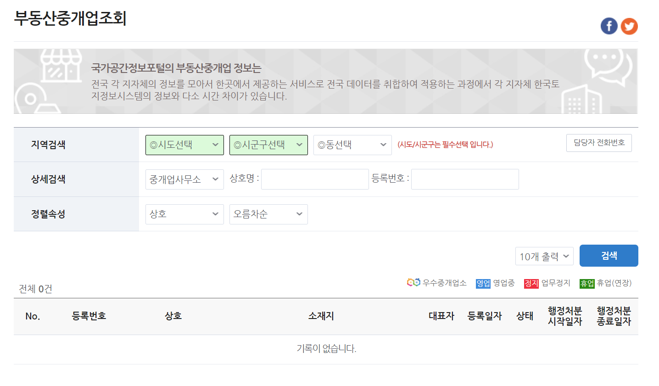659x386 pixels.
Task: Click the 등록번호 column header
Action: pyautogui.click(x=89, y=316)
